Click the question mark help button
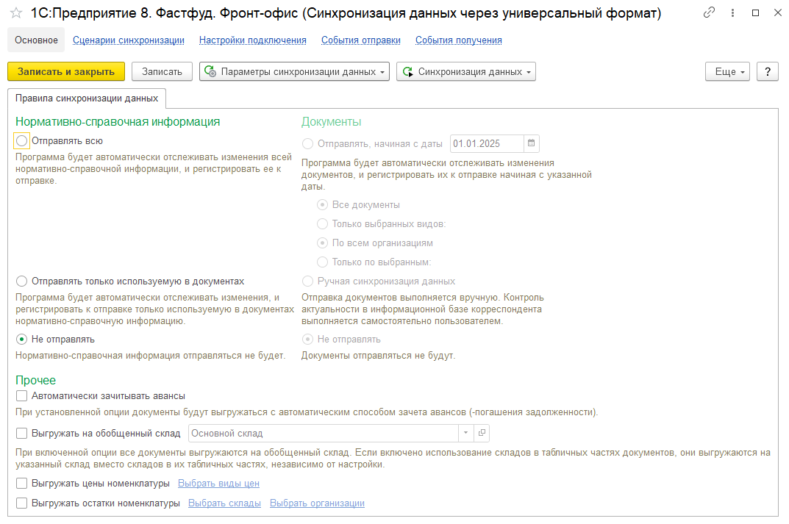789x524 pixels. (x=767, y=71)
